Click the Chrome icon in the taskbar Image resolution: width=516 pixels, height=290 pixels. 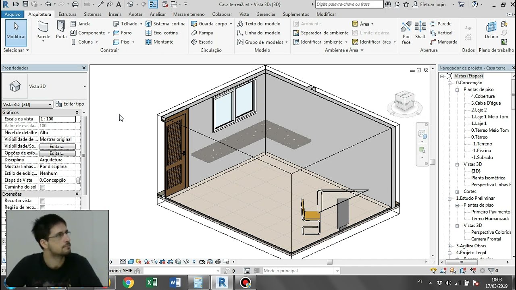(128, 283)
